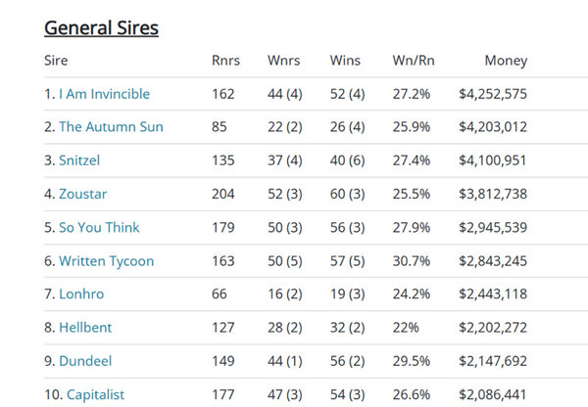This screenshot has height=407, width=588.
Task: Click the General Sires heading
Action: click(x=101, y=27)
